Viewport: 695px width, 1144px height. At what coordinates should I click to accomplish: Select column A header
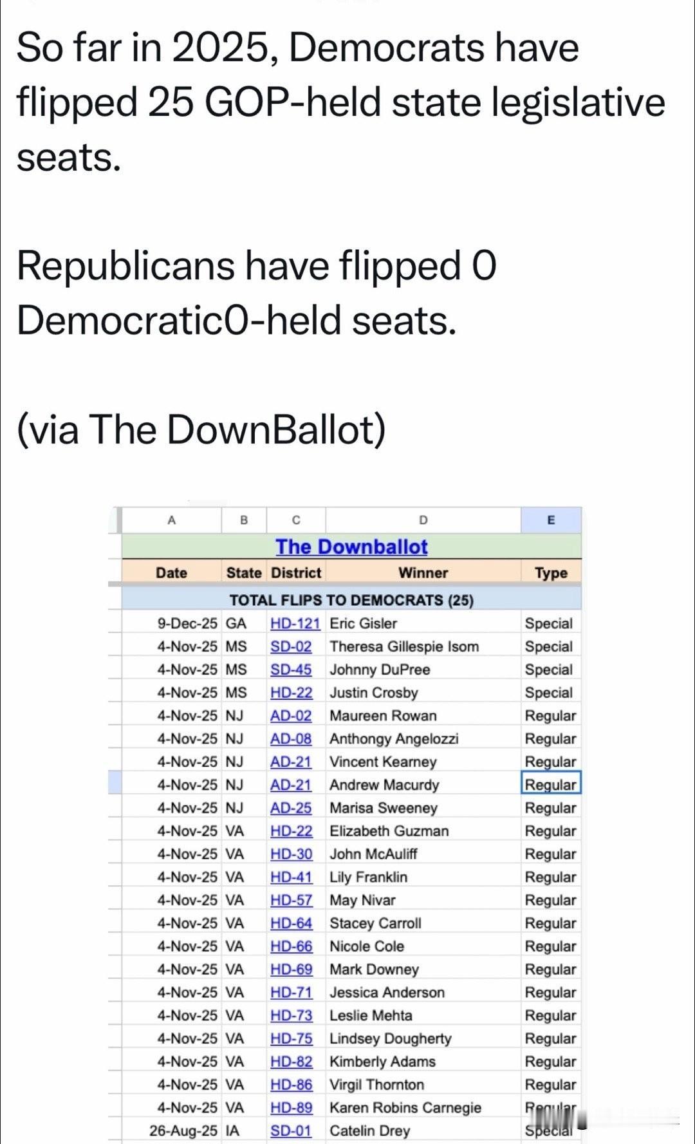(x=171, y=520)
